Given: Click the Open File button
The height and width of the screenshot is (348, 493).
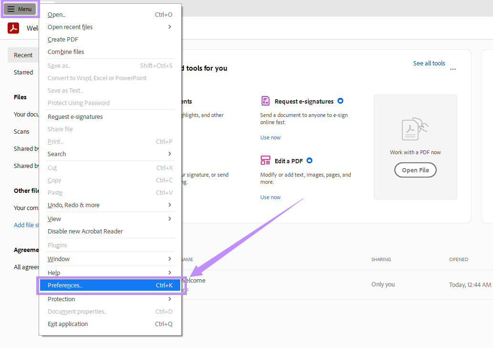Looking at the screenshot, I should [415, 170].
